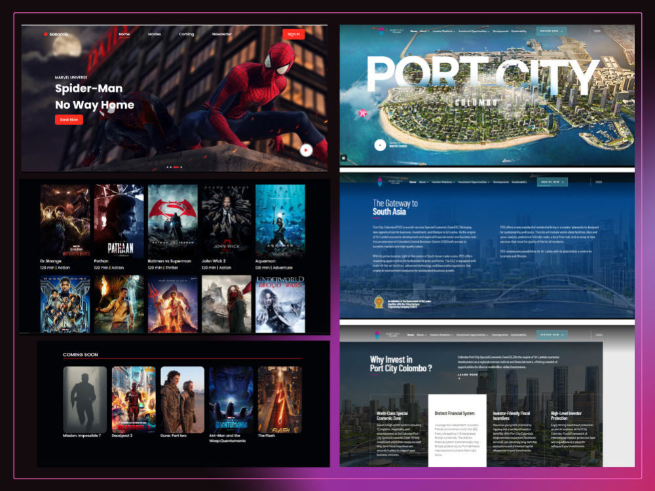Open the Ant-Man and the Wasp: Quantumania card

[x=231, y=399]
